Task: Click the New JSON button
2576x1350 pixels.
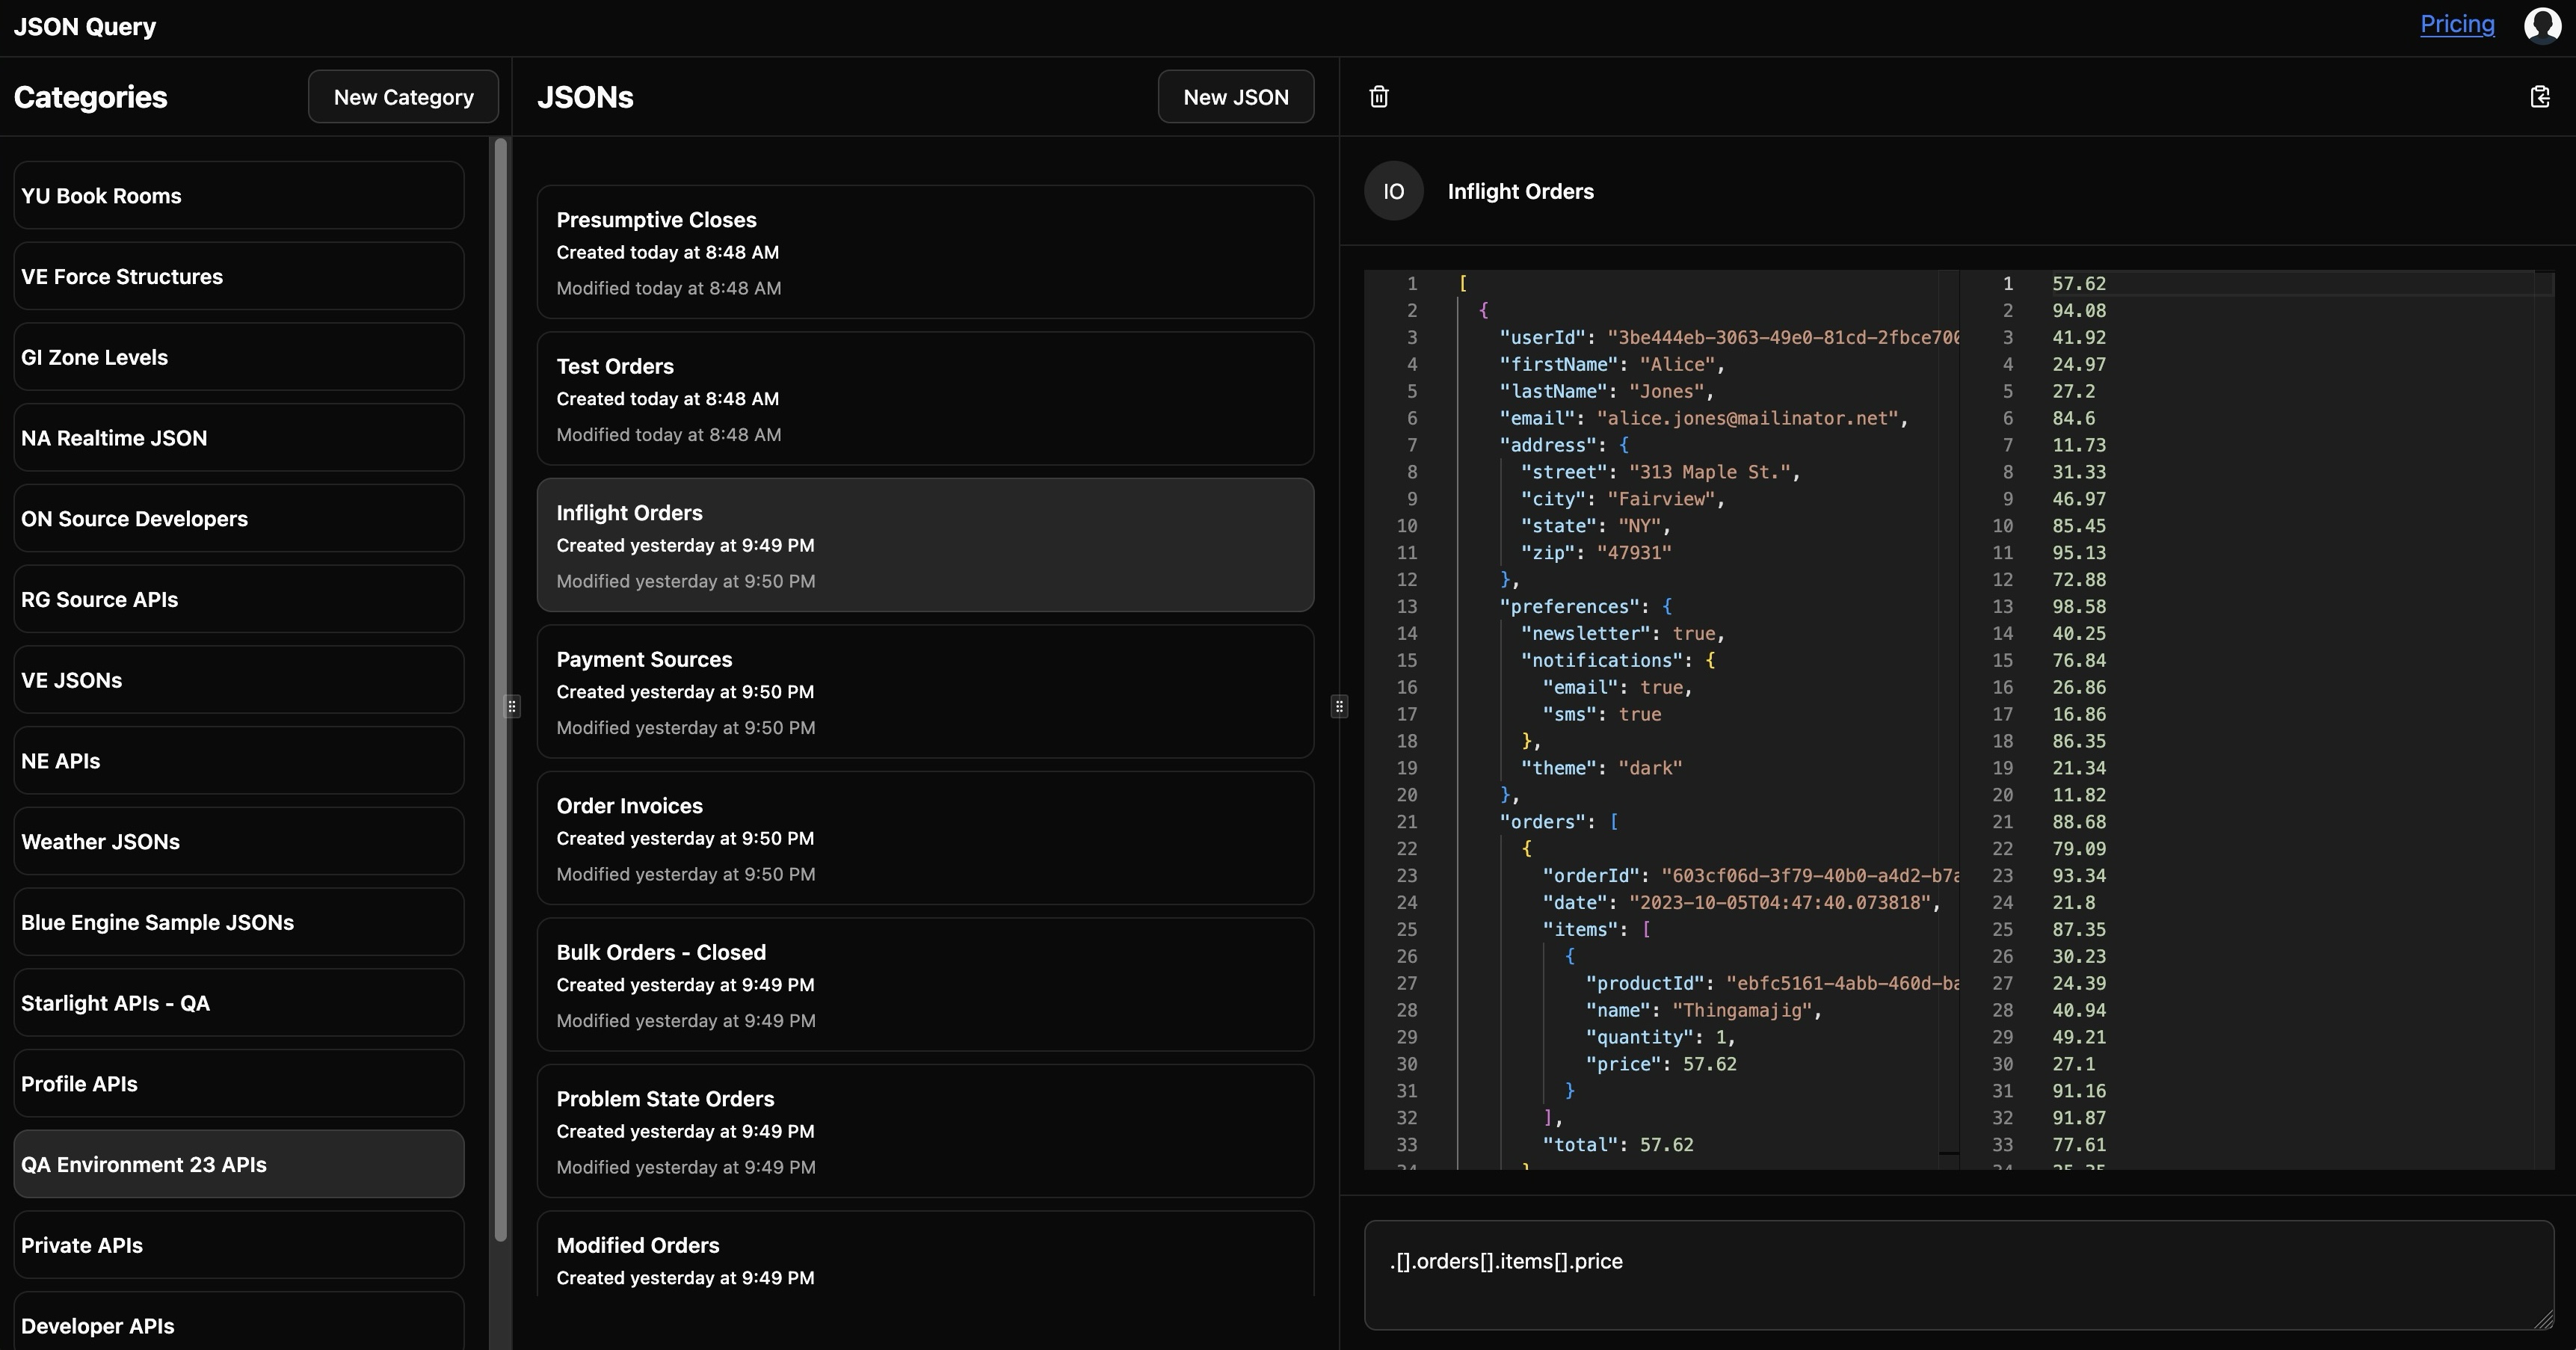Action: (1236, 96)
